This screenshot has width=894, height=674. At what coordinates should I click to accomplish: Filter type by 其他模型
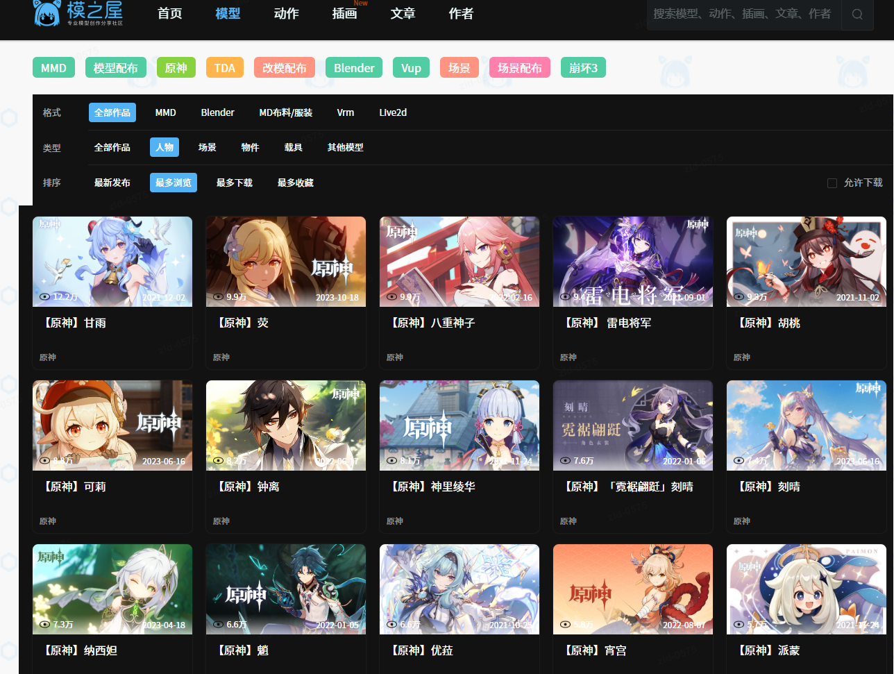click(x=346, y=147)
